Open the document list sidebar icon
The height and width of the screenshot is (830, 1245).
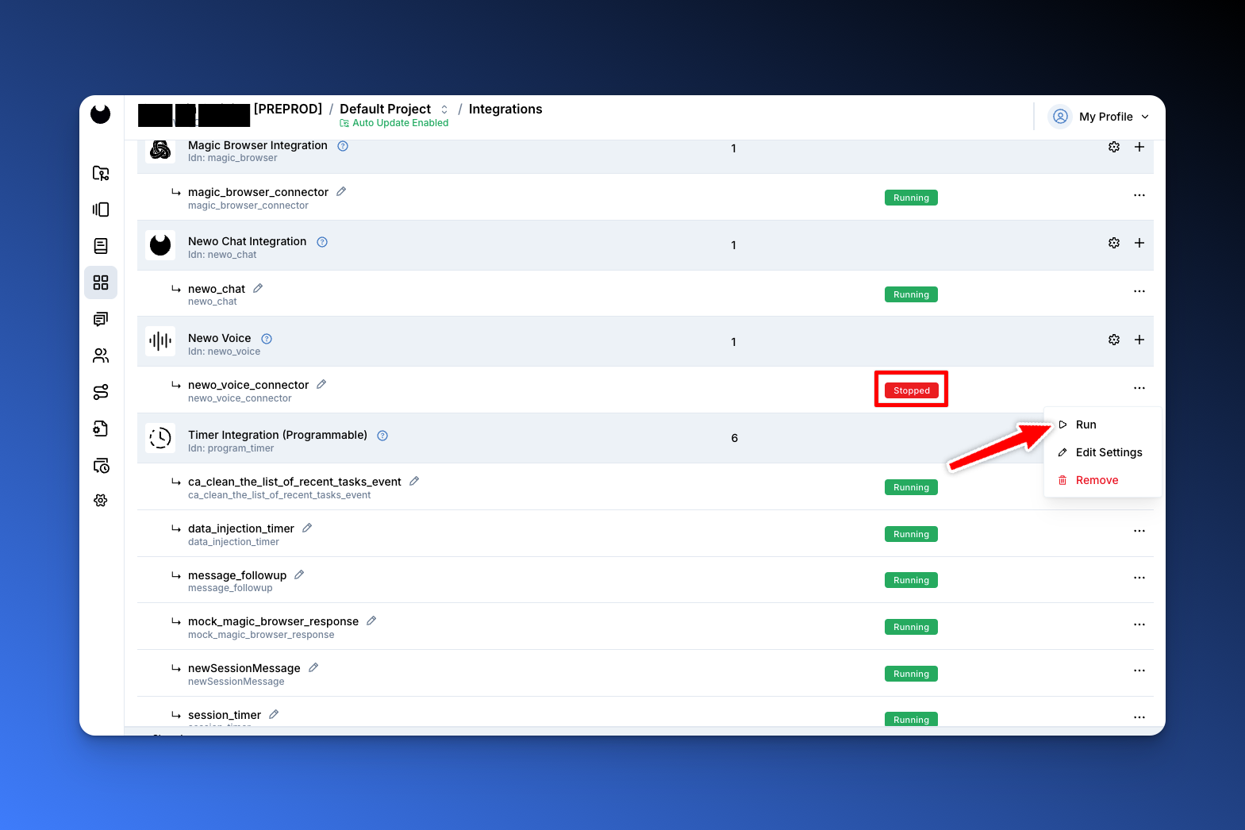tap(101, 246)
